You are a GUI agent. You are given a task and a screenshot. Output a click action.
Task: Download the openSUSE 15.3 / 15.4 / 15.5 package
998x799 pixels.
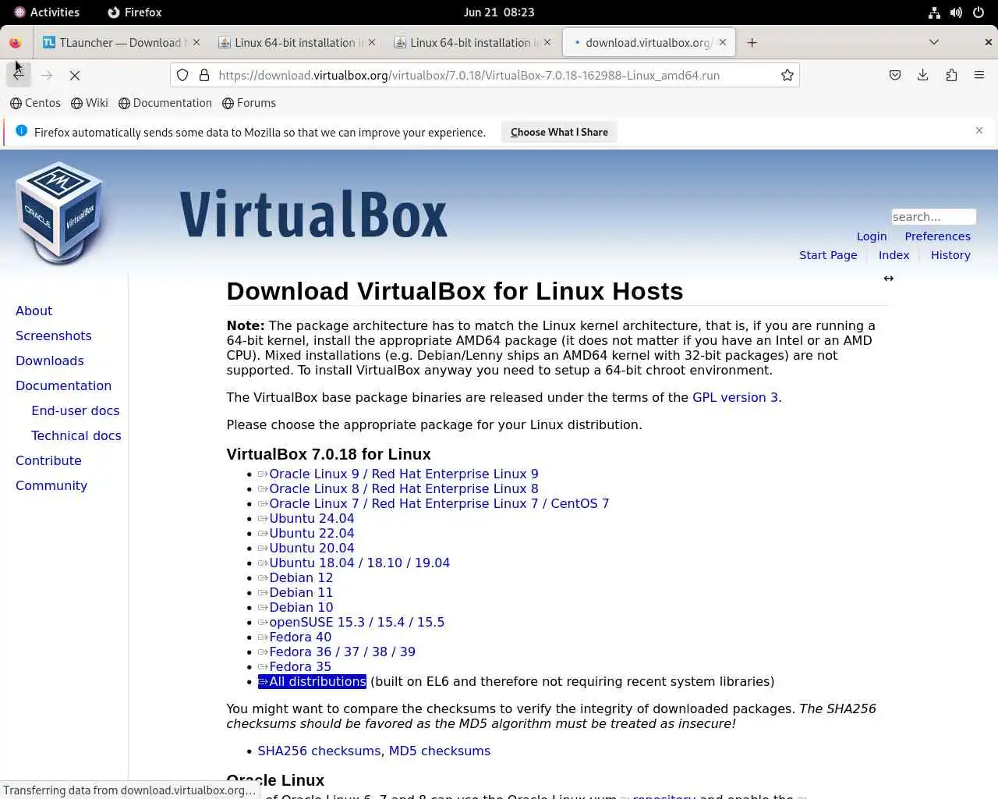[x=352, y=622]
